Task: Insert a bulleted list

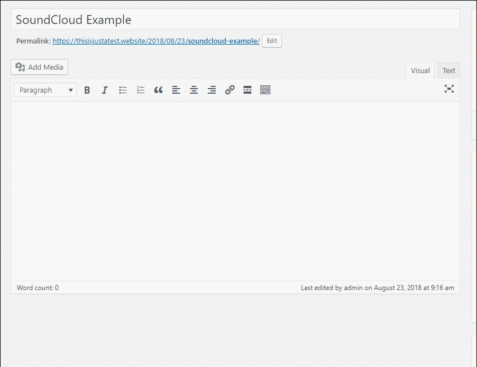Action: coord(123,90)
